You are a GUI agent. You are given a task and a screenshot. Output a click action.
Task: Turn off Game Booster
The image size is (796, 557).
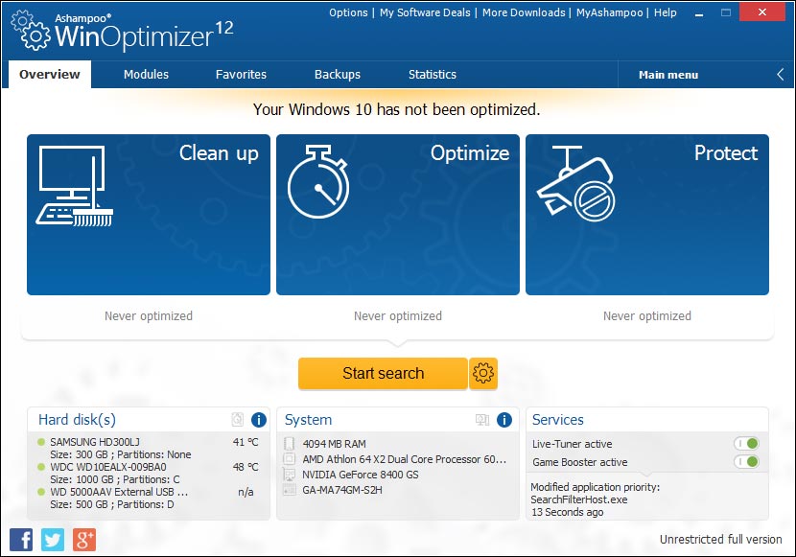tap(747, 461)
